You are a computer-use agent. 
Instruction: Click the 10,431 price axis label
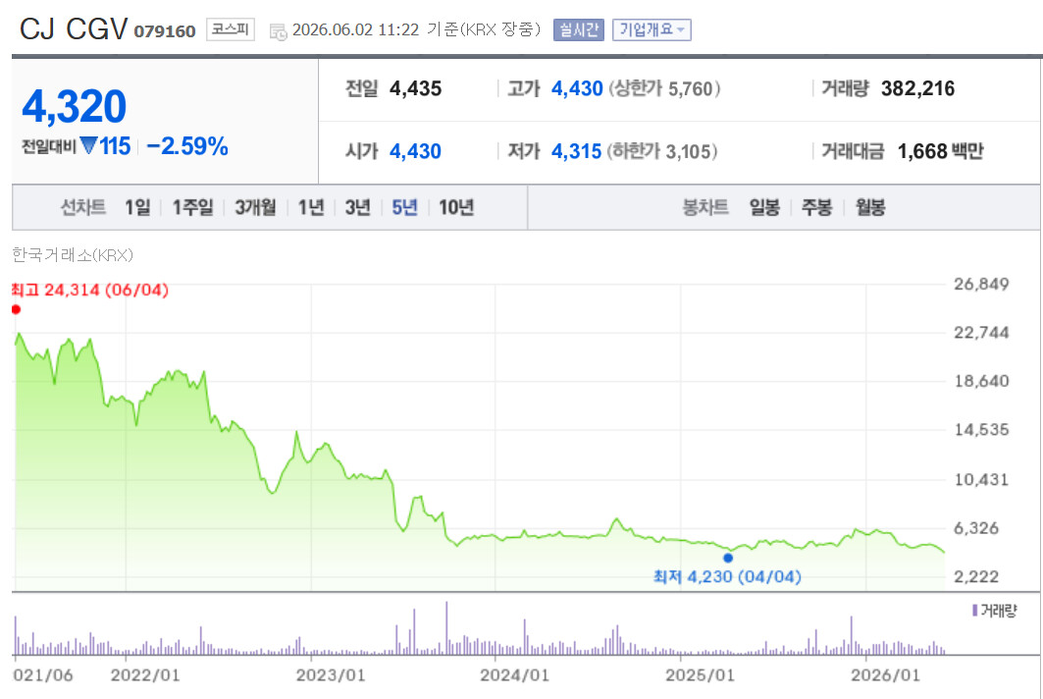coord(981,479)
